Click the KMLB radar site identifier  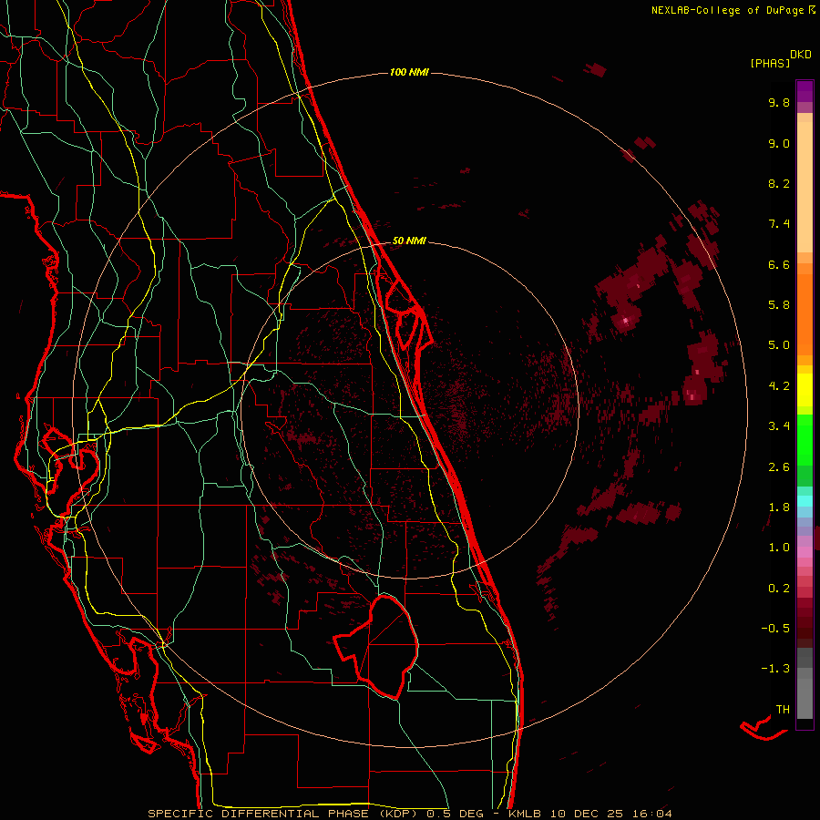click(x=524, y=814)
